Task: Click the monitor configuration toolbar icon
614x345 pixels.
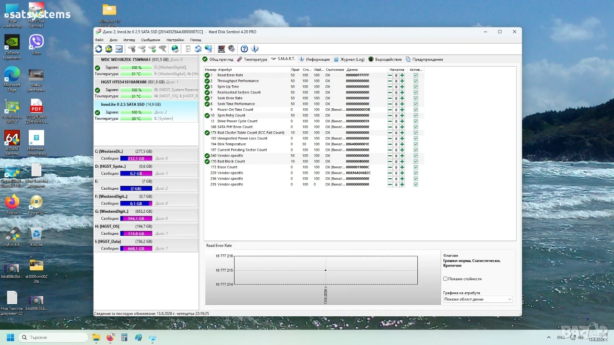Action: (x=221, y=49)
